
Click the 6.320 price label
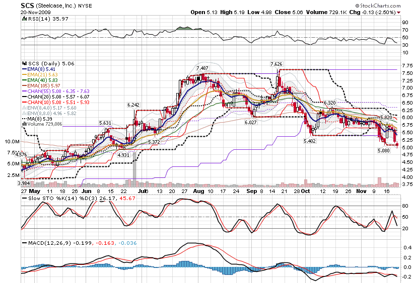pyautogui.click(x=330, y=103)
